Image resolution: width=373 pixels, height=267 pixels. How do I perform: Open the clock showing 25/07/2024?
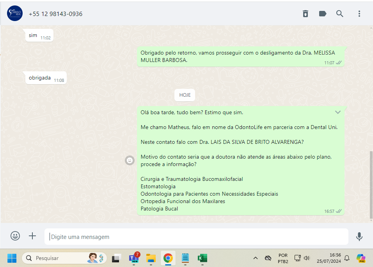pos(329,258)
